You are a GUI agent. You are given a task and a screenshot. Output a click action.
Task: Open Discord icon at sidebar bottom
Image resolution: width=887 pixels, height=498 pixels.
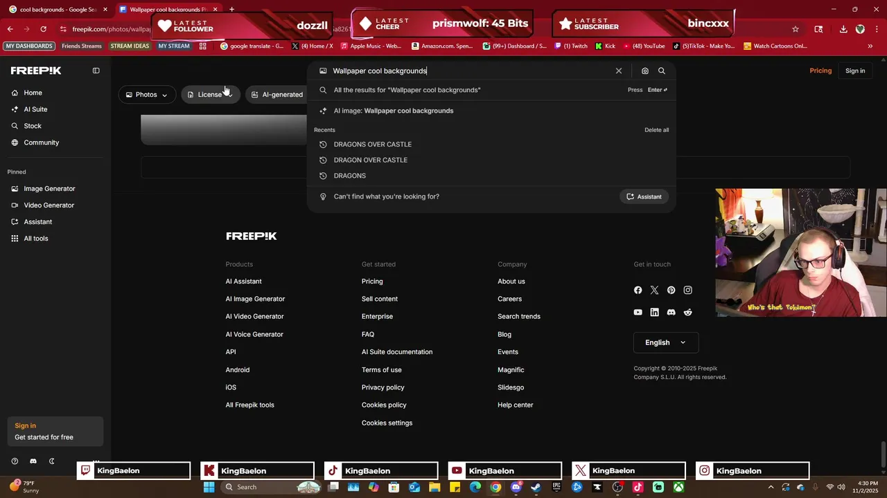[33, 461]
